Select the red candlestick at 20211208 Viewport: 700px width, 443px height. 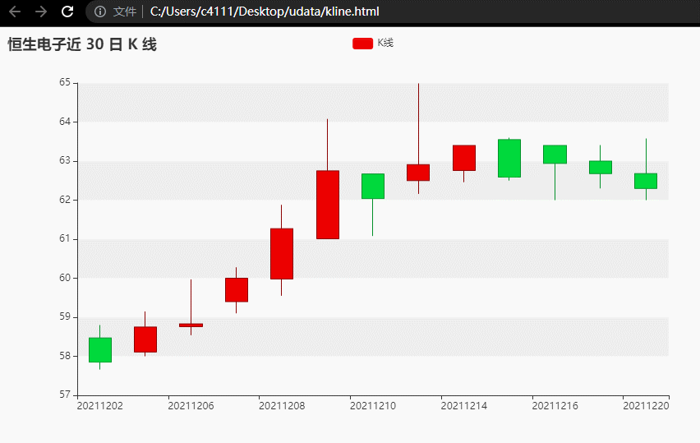(x=282, y=254)
